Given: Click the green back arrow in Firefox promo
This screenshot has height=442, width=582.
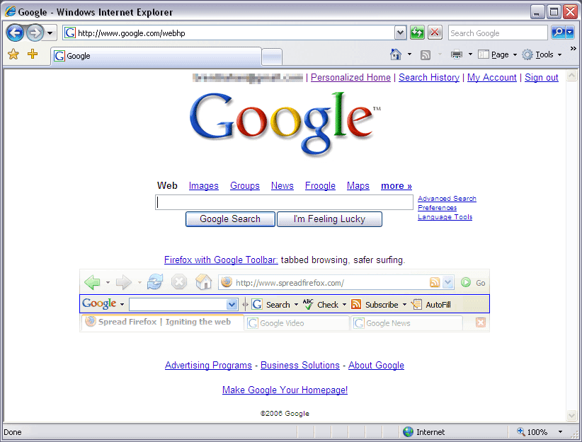Looking at the screenshot, I should coord(92,283).
